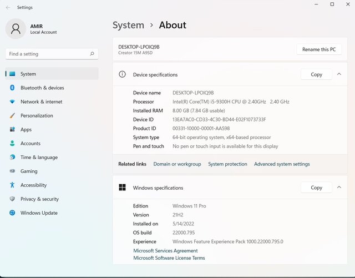355x278 pixels.
Task: Click the Edition value Windows 11 Pro
Action: 189,206
